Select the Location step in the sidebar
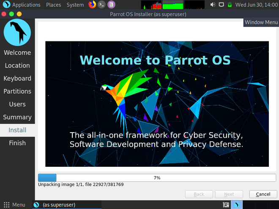 (x=17, y=65)
